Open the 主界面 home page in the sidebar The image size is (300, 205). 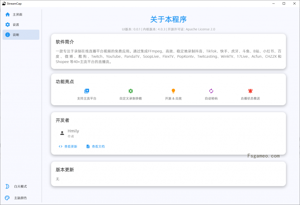click(21, 15)
